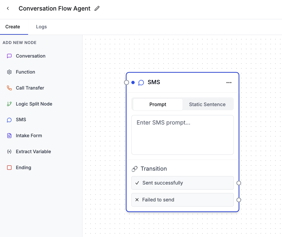Go back using the left chevron arrow

coord(8,8)
